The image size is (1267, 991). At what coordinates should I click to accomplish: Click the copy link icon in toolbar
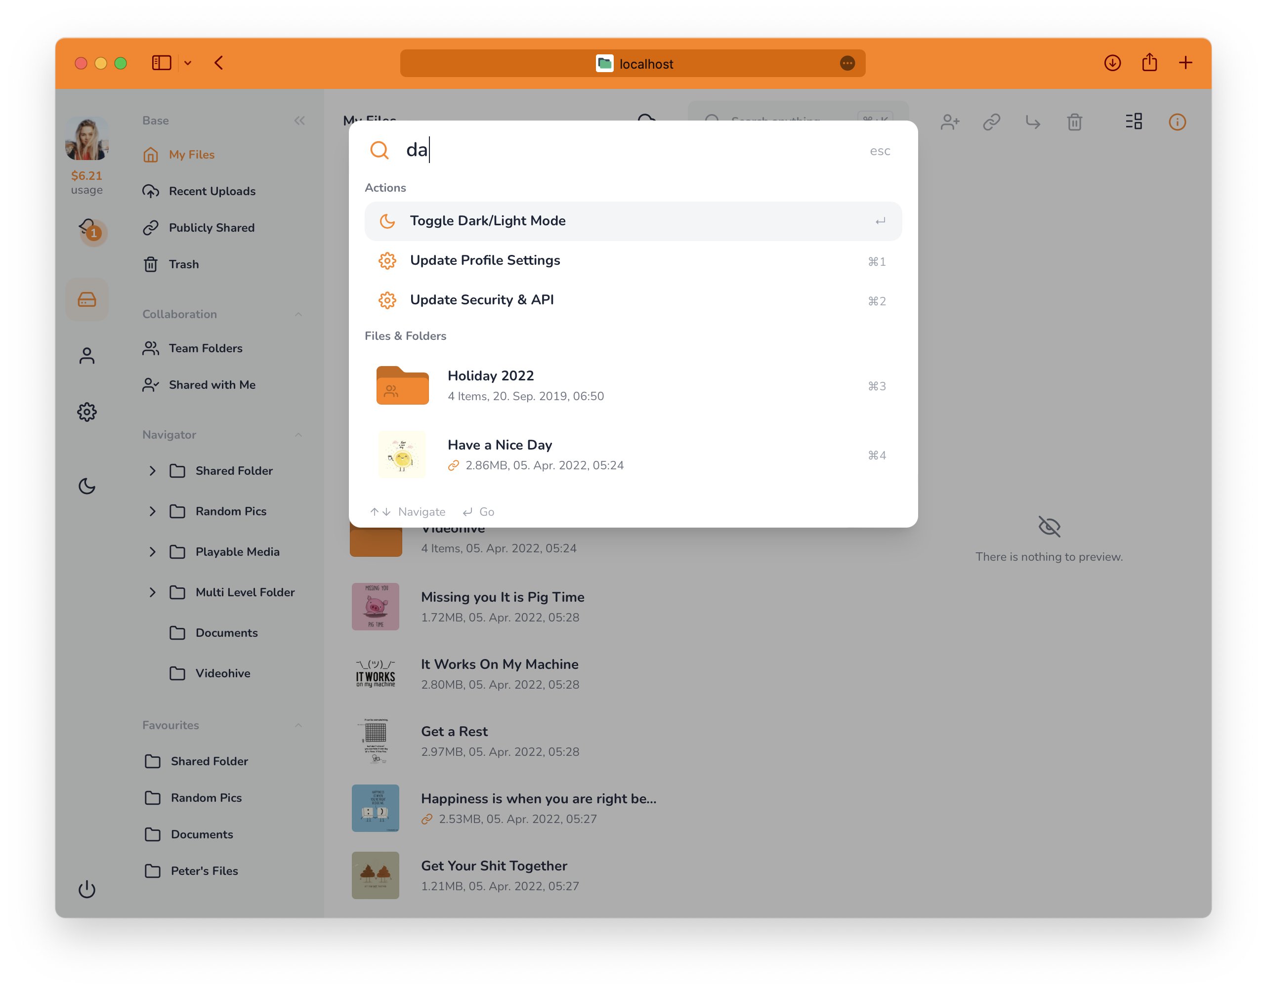click(991, 122)
